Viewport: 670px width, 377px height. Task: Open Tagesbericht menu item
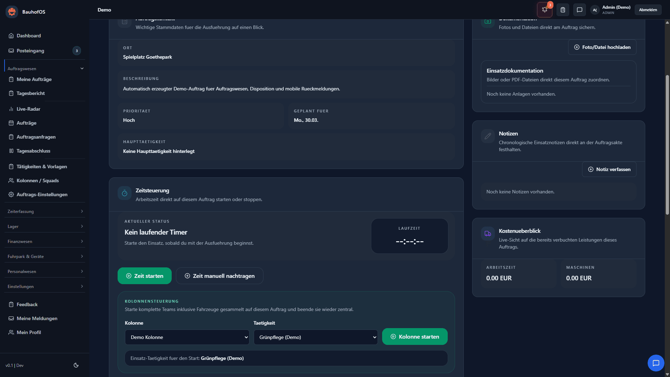point(31,93)
